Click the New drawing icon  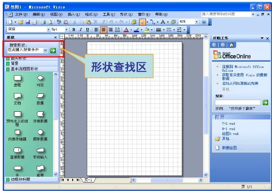[11, 22]
